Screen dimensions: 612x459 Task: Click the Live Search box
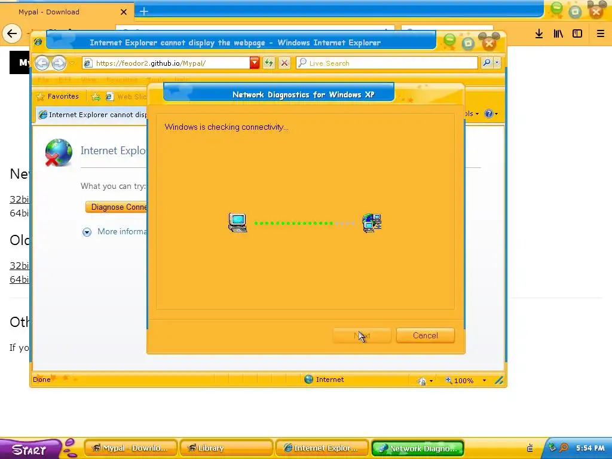coord(387,63)
